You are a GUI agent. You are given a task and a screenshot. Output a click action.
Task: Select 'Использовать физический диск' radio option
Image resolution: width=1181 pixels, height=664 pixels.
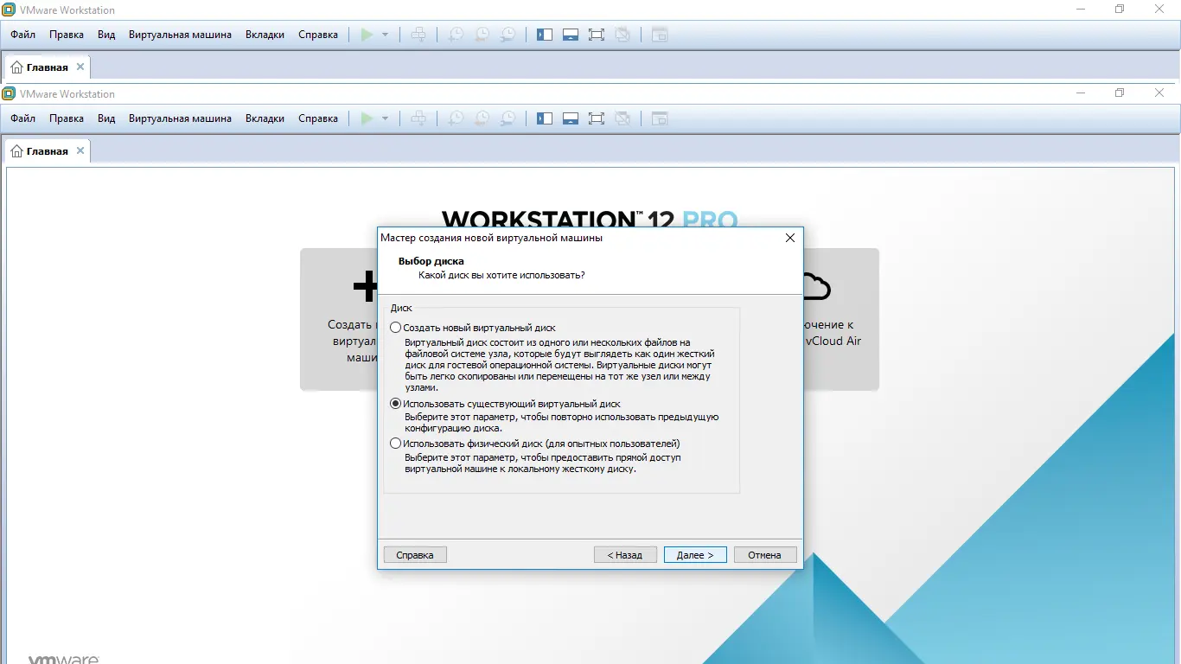coord(396,444)
